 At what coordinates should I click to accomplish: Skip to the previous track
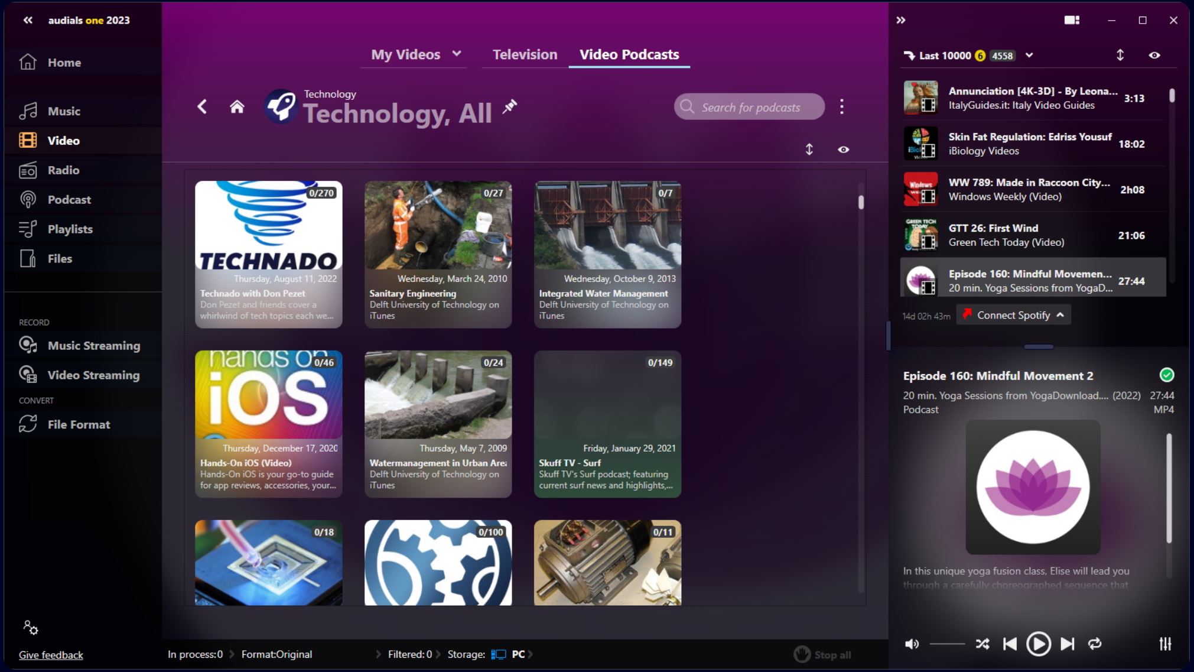pyautogui.click(x=1010, y=644)
